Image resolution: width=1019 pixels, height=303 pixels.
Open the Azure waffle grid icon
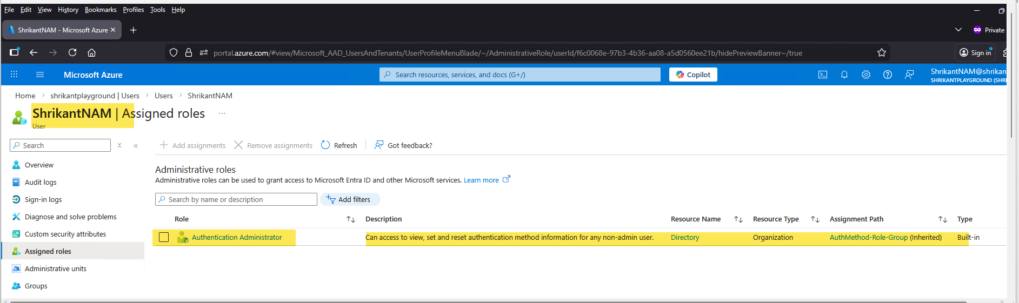click(x=14, y=75)
